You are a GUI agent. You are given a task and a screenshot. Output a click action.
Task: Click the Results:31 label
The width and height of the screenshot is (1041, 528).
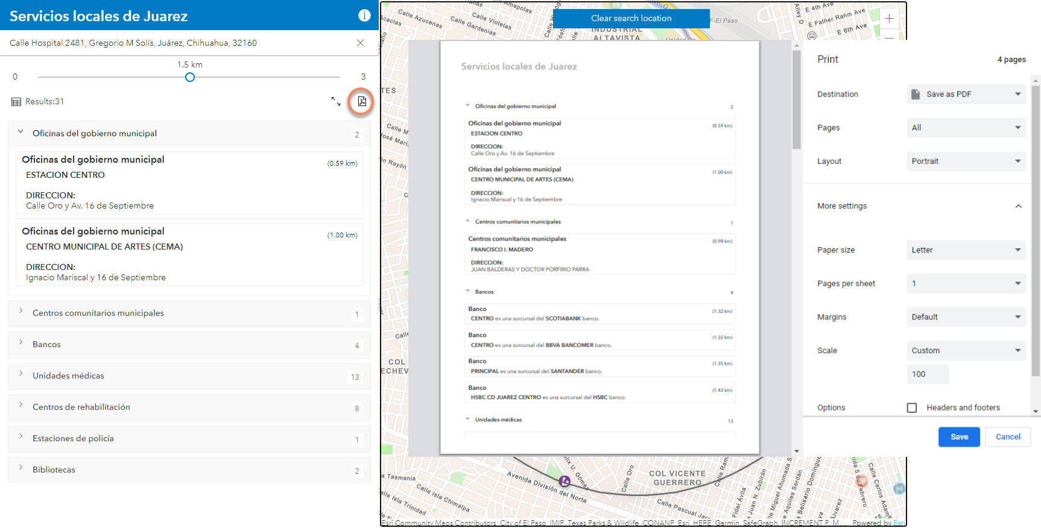click(45, 102)
